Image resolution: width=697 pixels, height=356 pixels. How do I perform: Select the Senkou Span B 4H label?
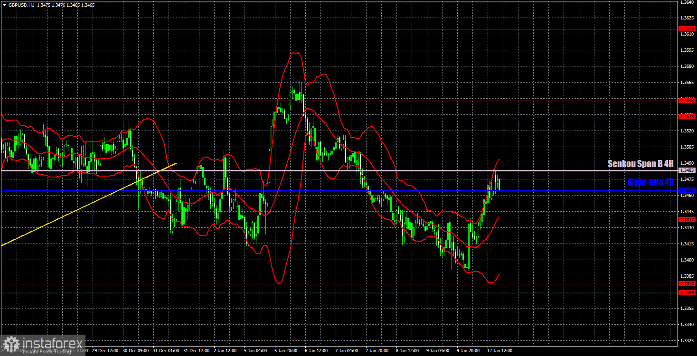(640, 164)
